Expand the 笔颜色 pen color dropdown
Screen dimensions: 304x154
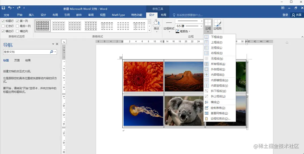[x=189, y=31]
